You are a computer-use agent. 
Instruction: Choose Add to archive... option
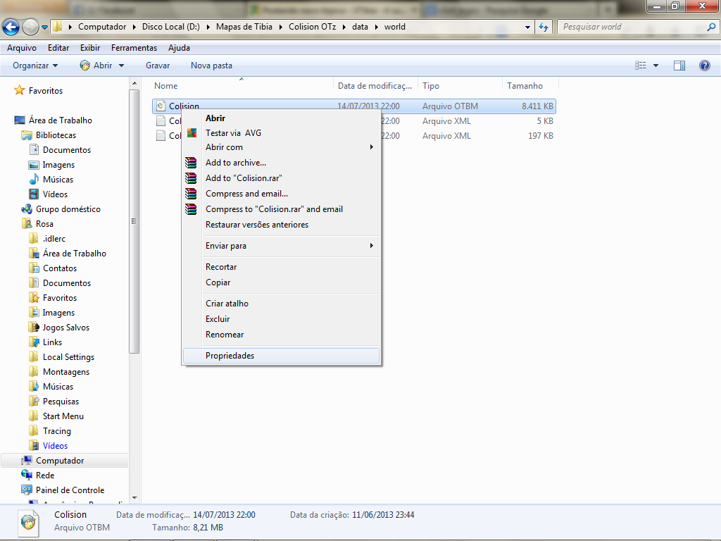(x=282, y=163)
